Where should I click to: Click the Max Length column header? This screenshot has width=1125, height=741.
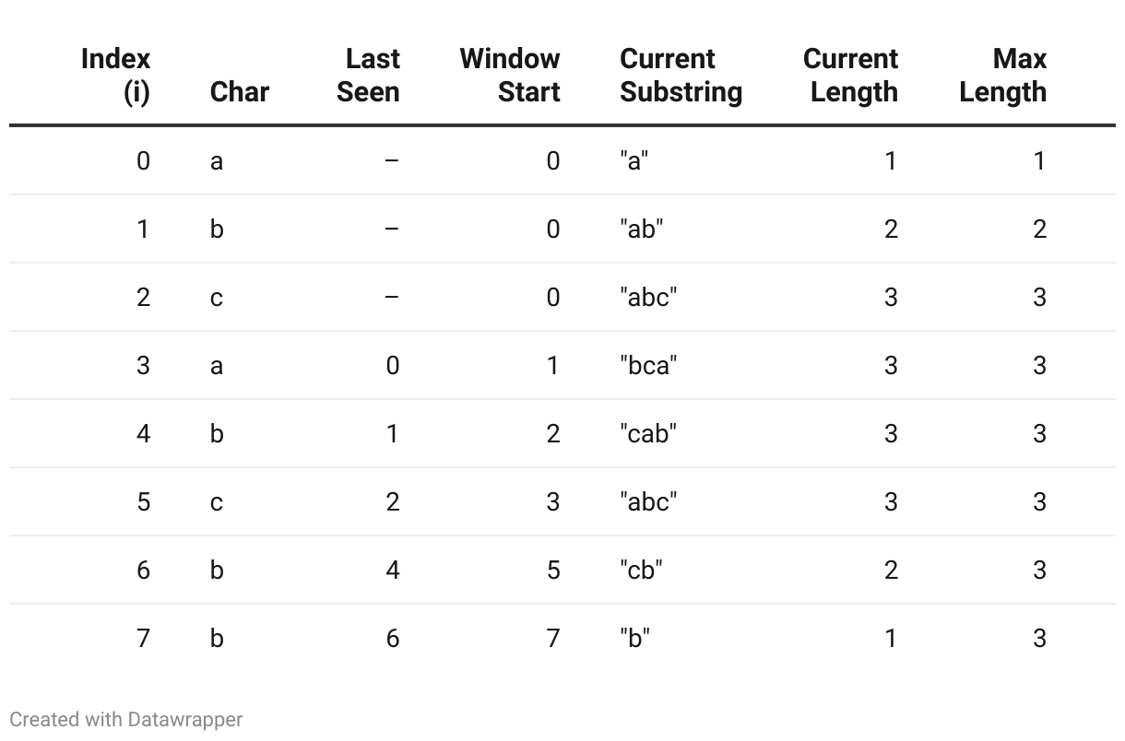click(x=1002, y=76)
